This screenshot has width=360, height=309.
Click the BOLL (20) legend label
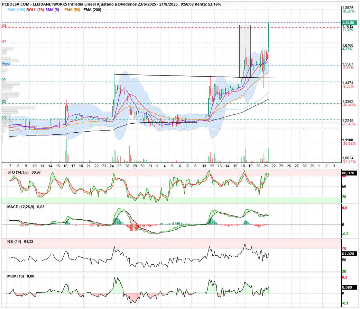(x=35, y=10)
